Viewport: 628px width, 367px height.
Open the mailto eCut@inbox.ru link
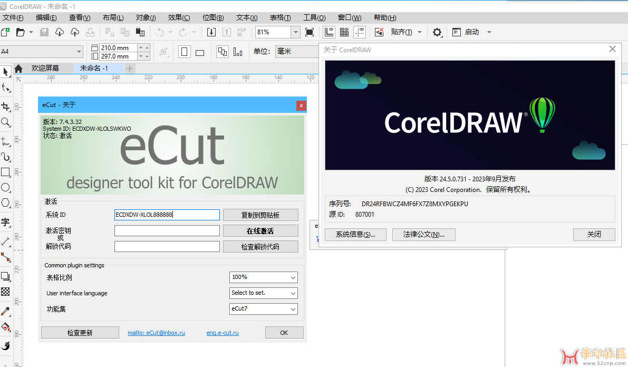[x=156, y=333]
